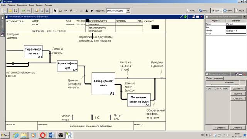Click the Добавить button
The image size is (247, 139).
click(x=238, y=88)
